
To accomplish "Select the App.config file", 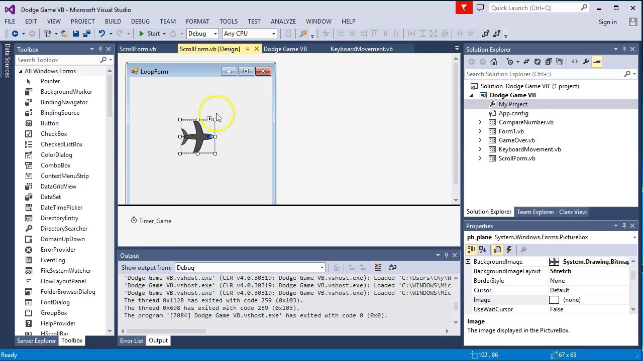I will click(x=513, y=113).
